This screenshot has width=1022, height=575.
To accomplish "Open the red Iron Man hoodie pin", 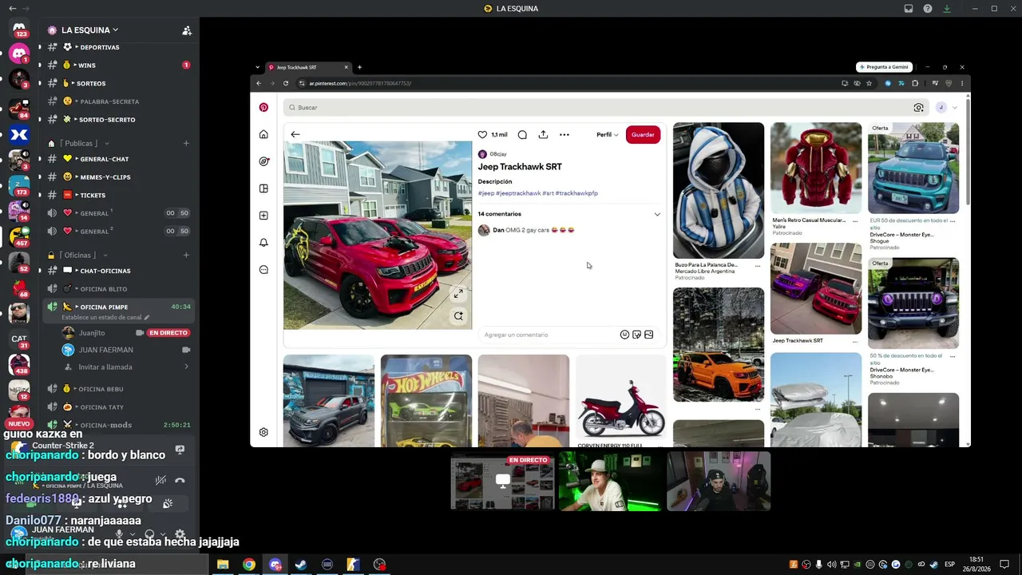I will (816, 168).
